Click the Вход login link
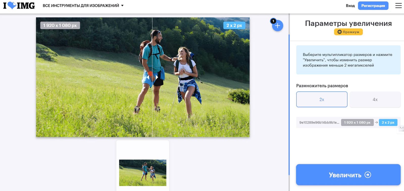The height and width of the screenshot is (191, 404). (x=350, y=6)
